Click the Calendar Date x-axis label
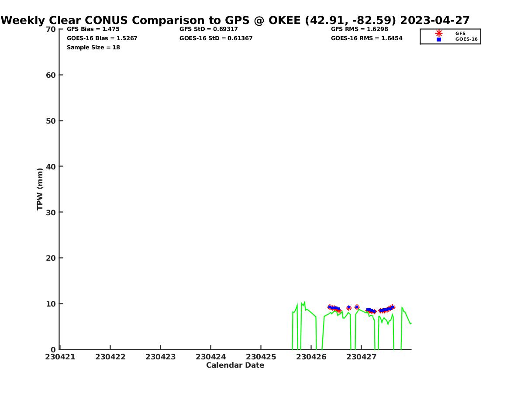The width and height of the screenshot is (524, 393). (235, 365)
